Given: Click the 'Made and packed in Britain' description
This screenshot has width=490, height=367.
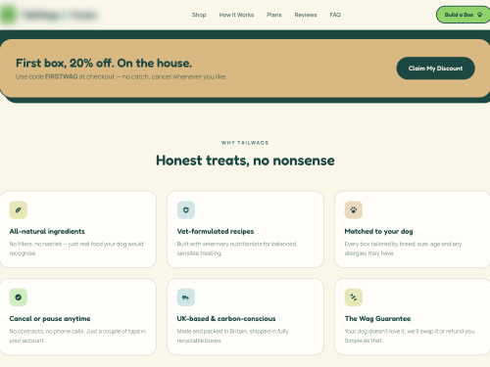Looking at the screenshot, I should (232, 336).
